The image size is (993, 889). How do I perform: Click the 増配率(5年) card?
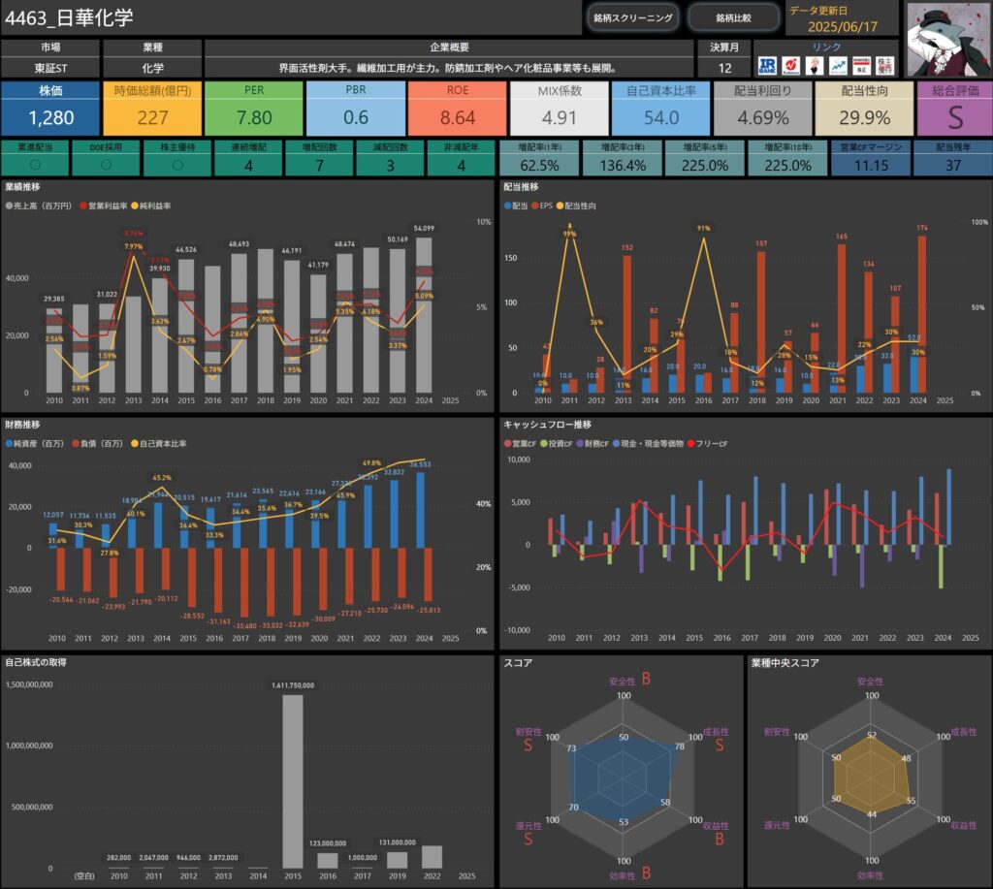tap(705, 158)
